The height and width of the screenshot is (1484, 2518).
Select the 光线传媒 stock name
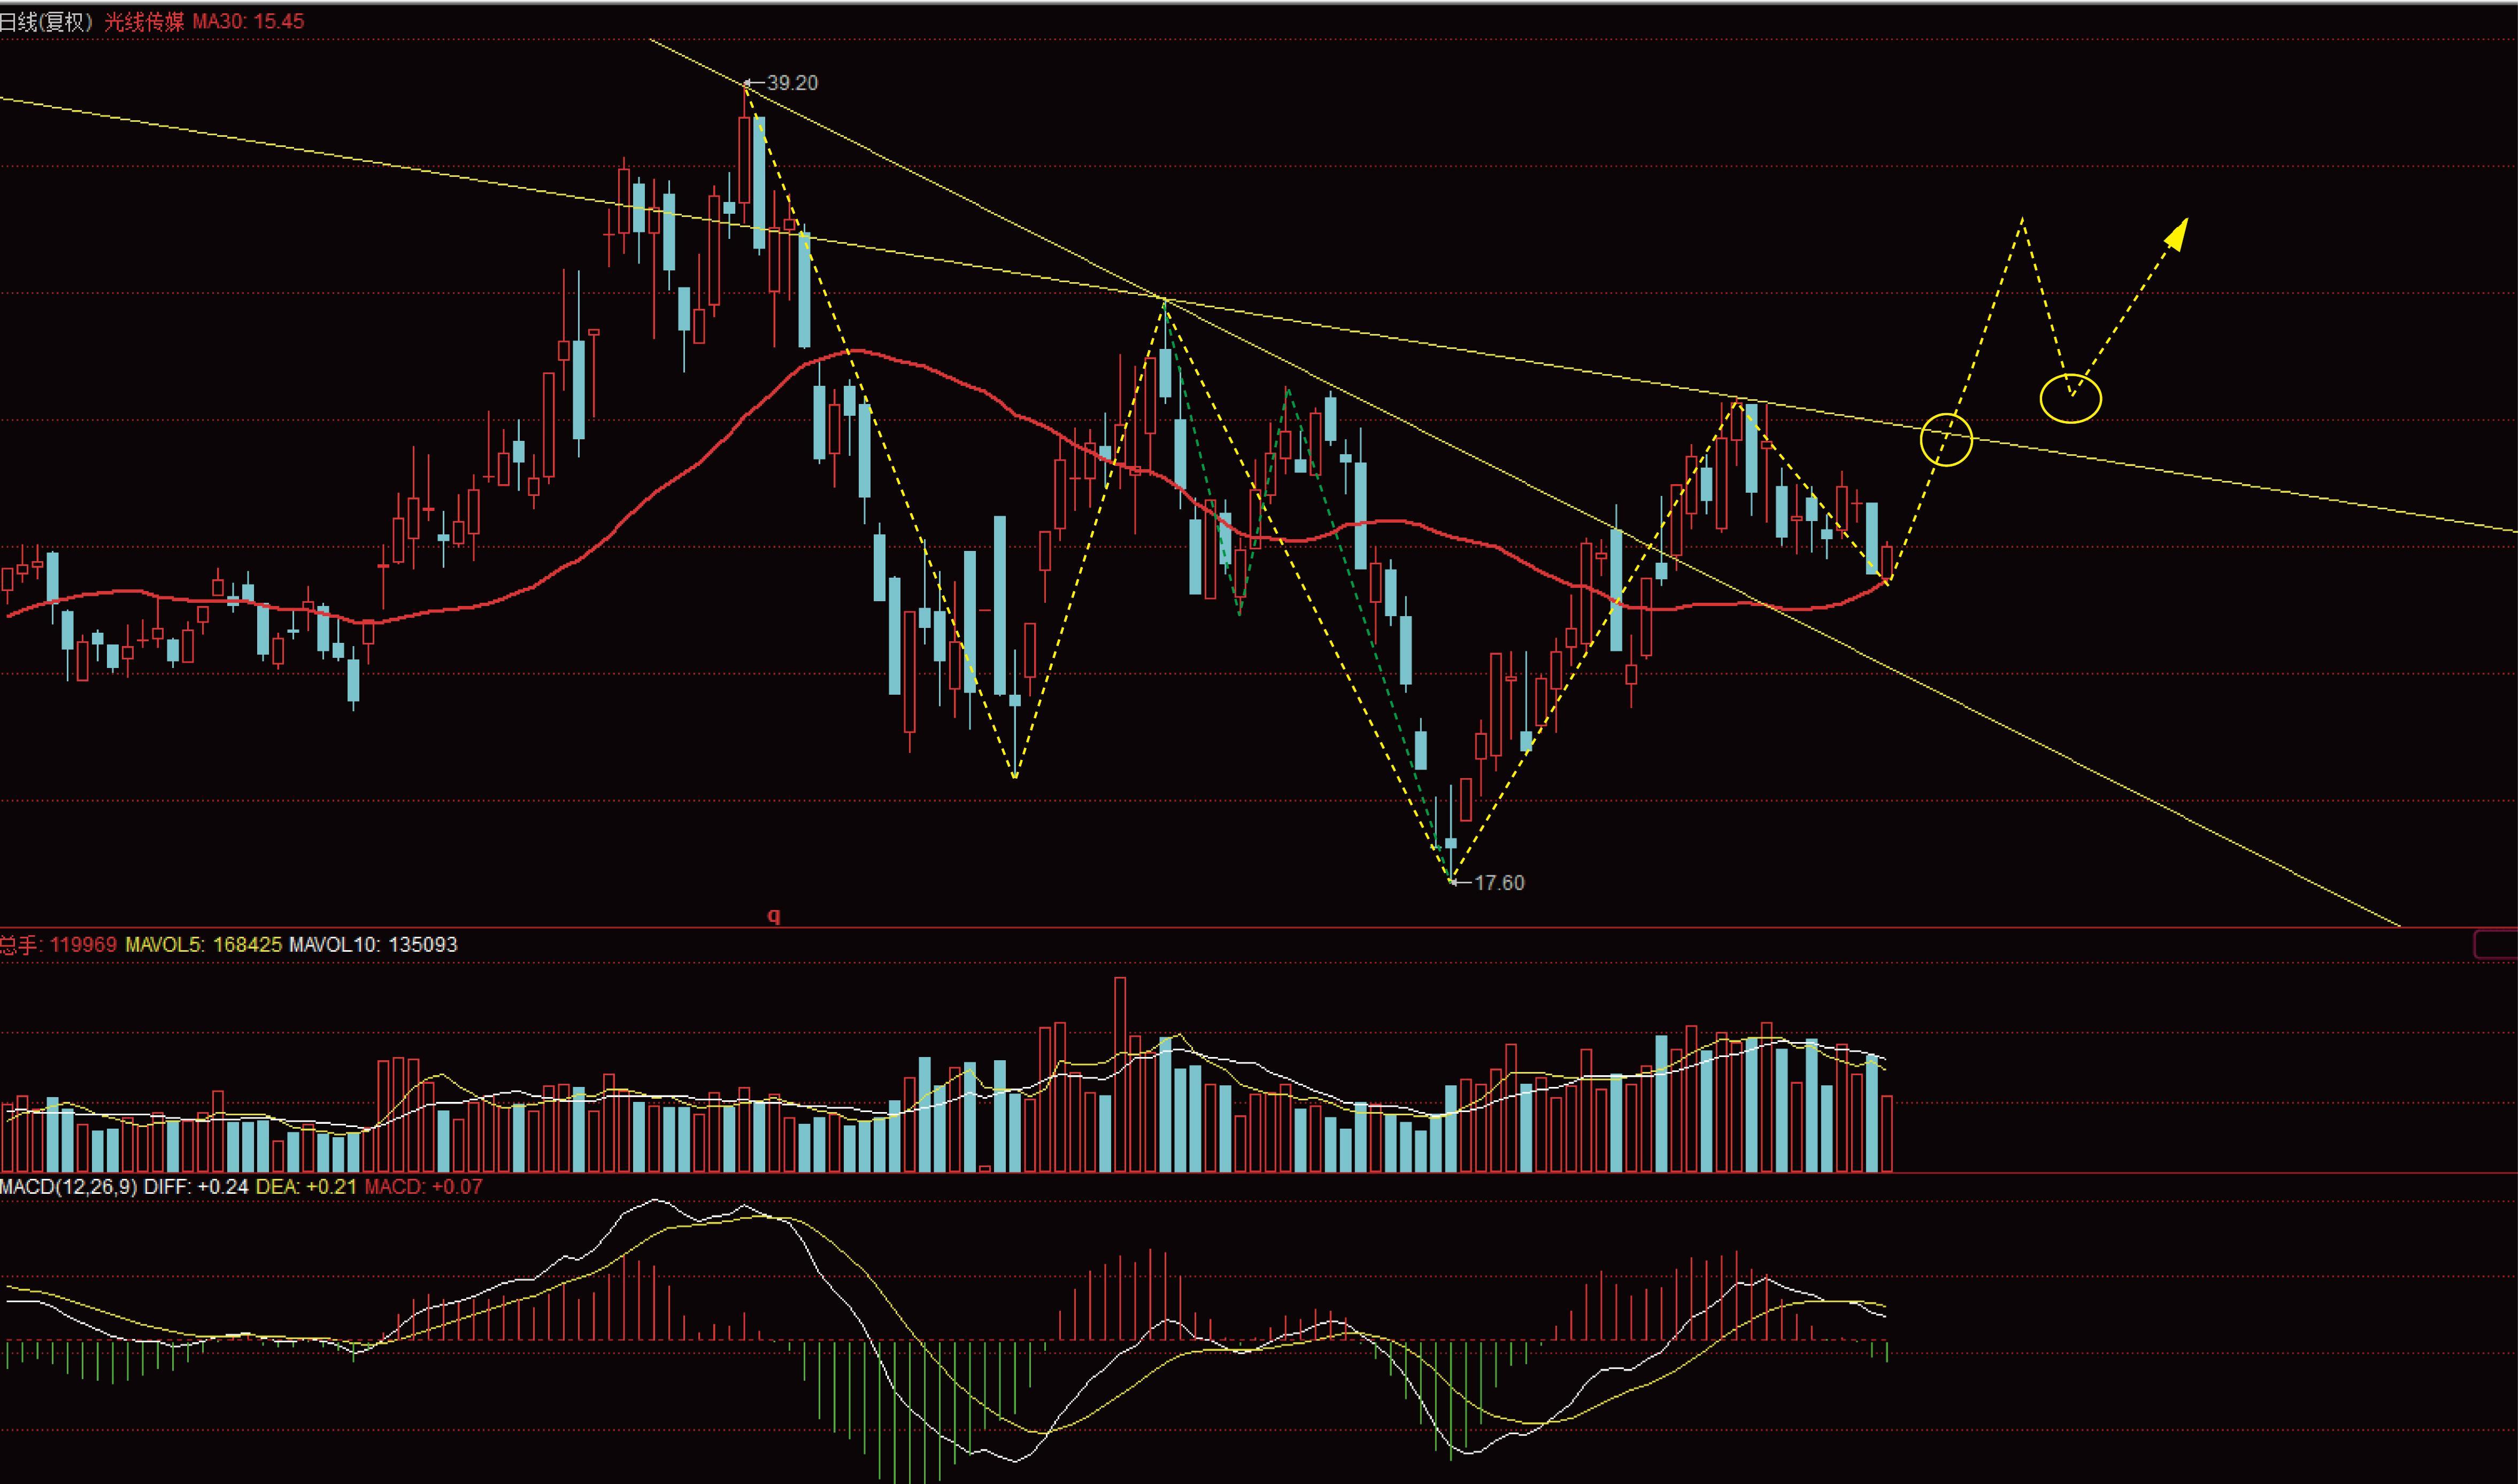click(145, 22)
